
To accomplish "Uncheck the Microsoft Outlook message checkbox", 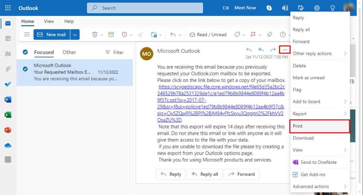I will pos(25,69).
